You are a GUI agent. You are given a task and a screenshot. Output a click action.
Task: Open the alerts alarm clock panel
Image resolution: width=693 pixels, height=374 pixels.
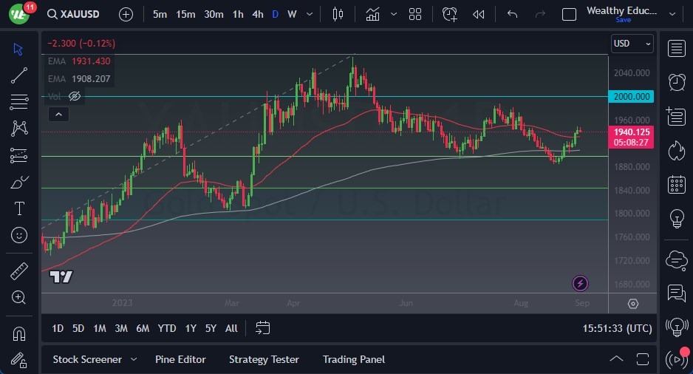pos(675,81)
